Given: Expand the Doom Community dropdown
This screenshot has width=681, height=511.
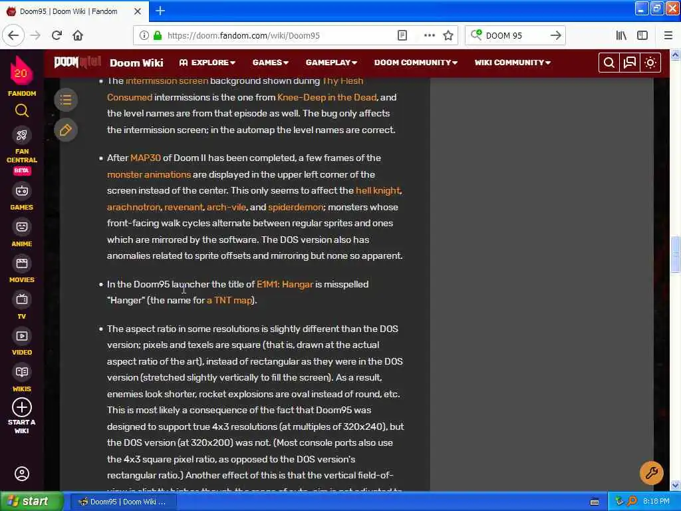Looking at the screenshot, I should (x=416, y=63).
